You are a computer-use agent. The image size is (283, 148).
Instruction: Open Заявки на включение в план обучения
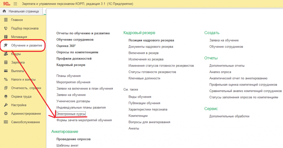[85, 88]
